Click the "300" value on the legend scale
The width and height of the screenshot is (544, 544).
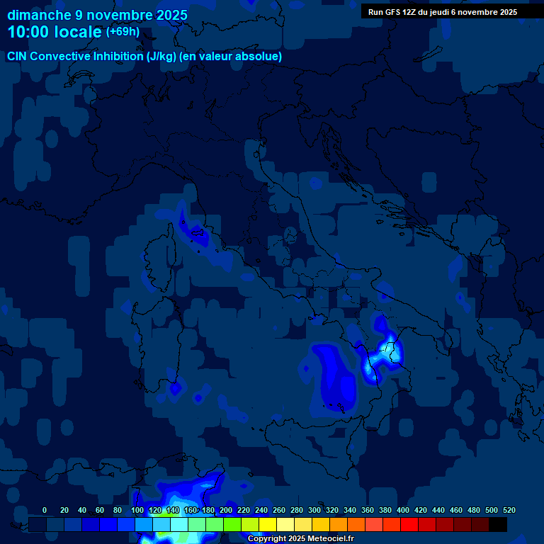pos(314,510)
